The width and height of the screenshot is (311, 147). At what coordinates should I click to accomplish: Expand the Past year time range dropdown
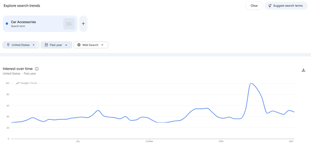[56, 45]
